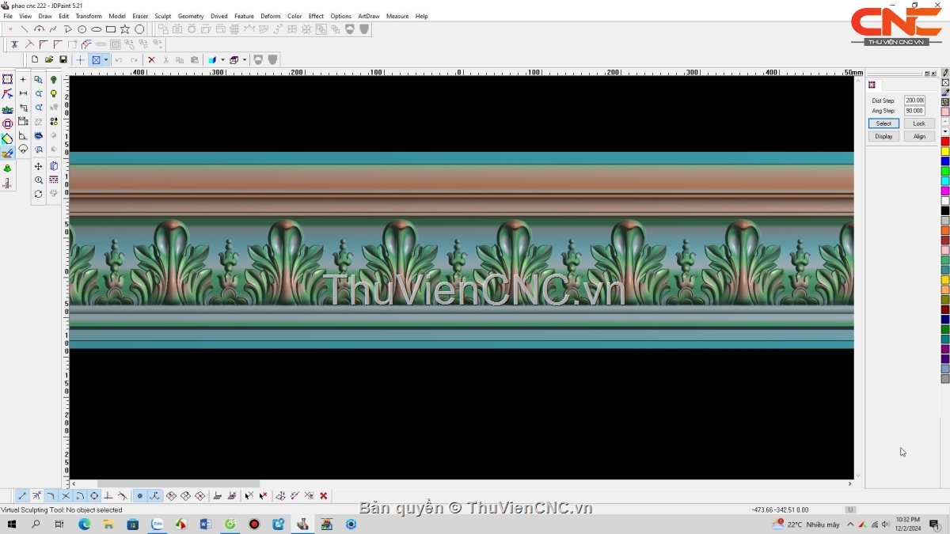This screenshot has width=950, height=534.
Task: Open the Sculpt menu
Action: [x=163, y=16]
